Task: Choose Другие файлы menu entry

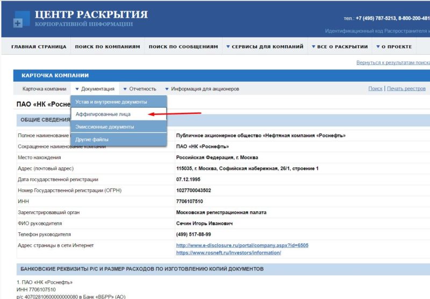Action: point(119,139)
